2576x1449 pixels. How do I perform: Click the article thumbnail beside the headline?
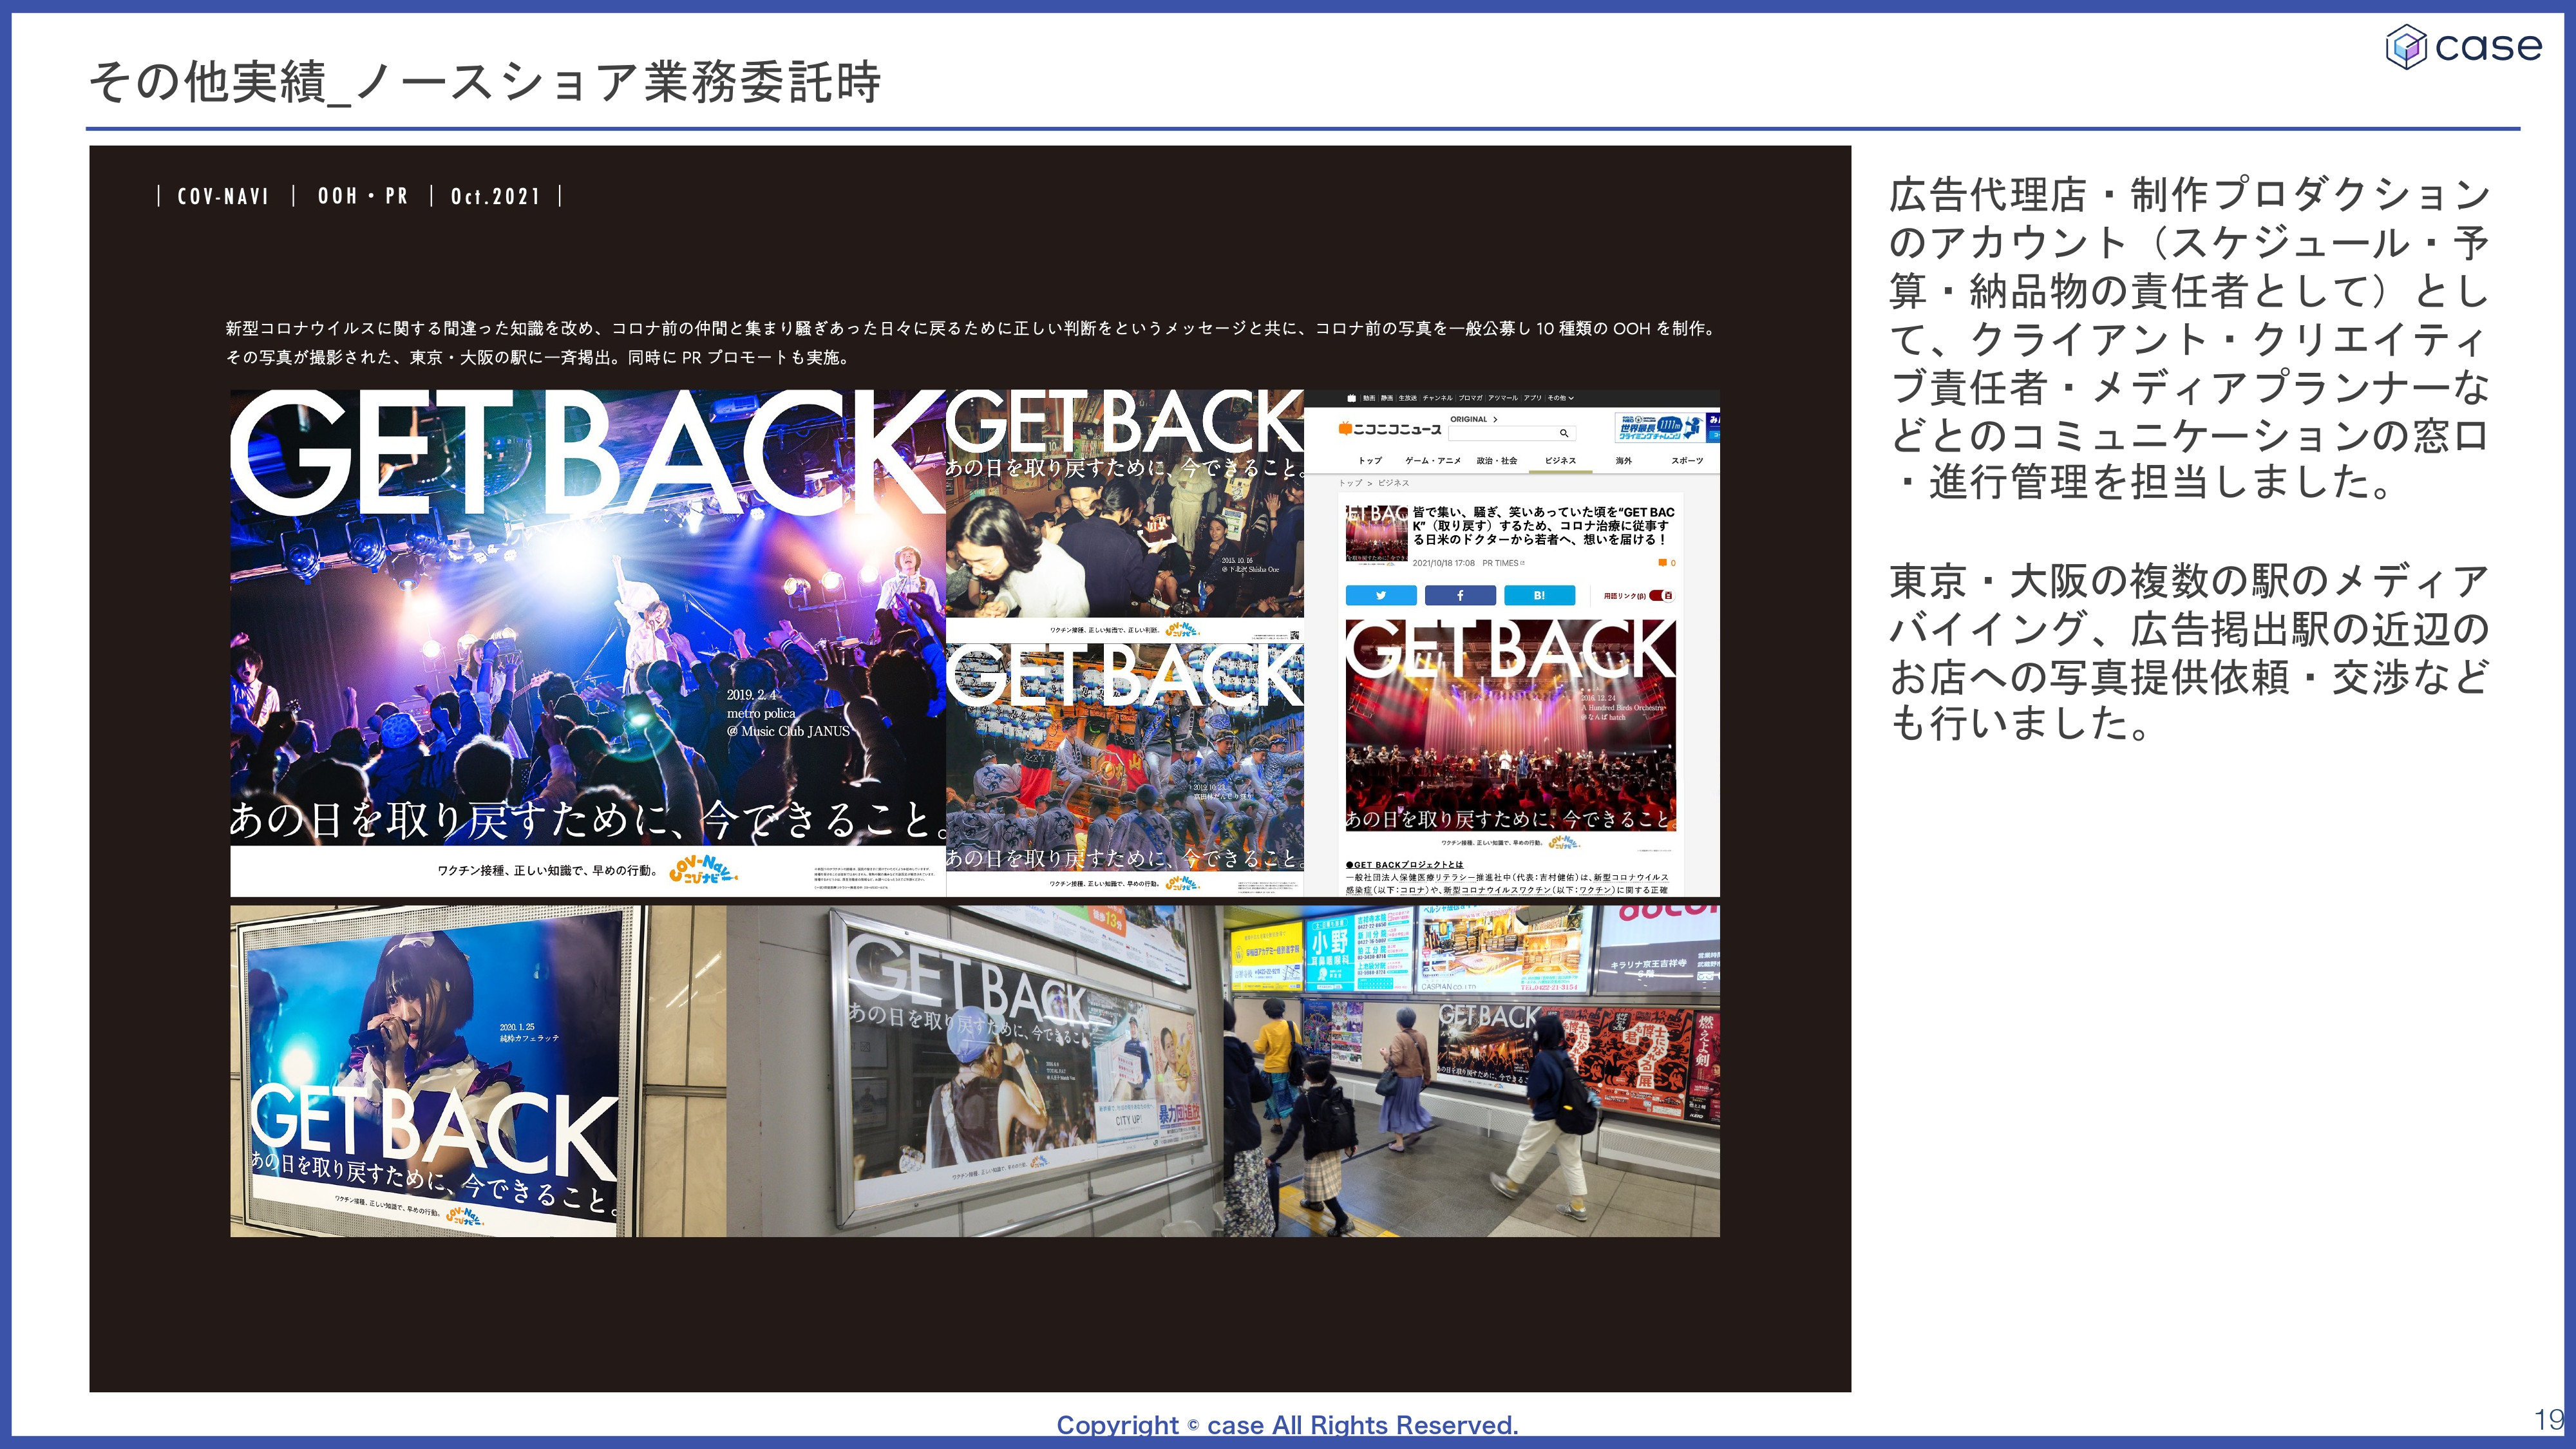pos(1376,534)
